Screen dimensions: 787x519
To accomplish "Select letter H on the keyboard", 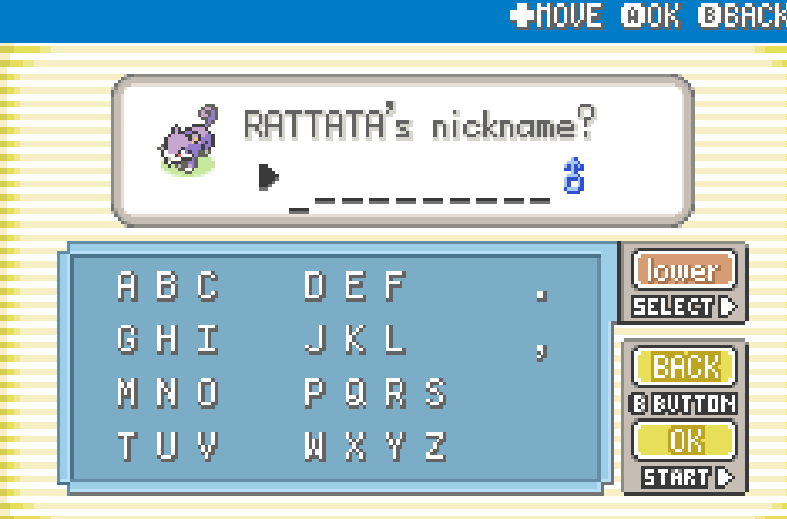I will [168, 339].
